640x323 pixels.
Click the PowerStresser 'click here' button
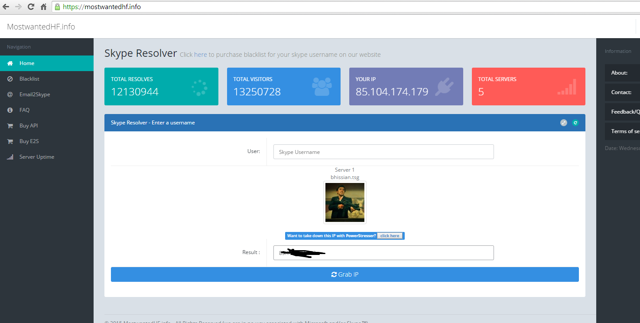(x=390, y=236)
